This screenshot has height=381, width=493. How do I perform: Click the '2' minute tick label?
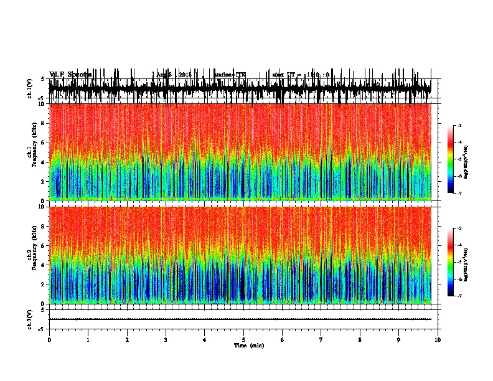pyautogui.click(x=127, y=340)
